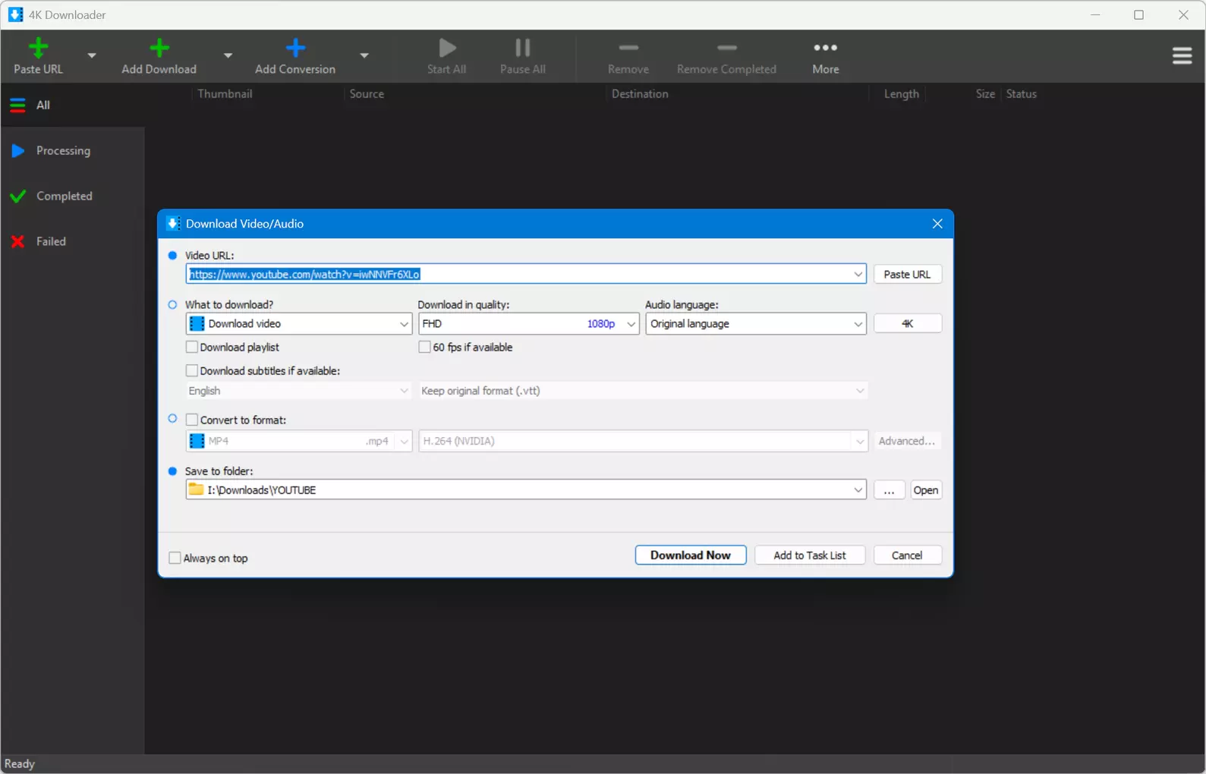Viewport: 1206px width, 774px height.
Task: Click the Add Download plus icon
Action: [x=159, y=48]
